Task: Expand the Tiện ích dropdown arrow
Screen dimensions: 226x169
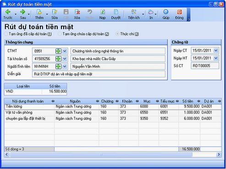Action: pos(143,14)
